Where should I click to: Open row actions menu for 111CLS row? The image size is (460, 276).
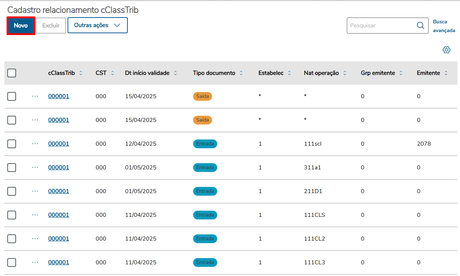click(35, 215)
